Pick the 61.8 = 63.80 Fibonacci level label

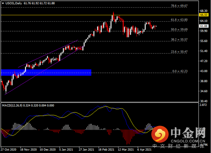[x=179, y=20]
